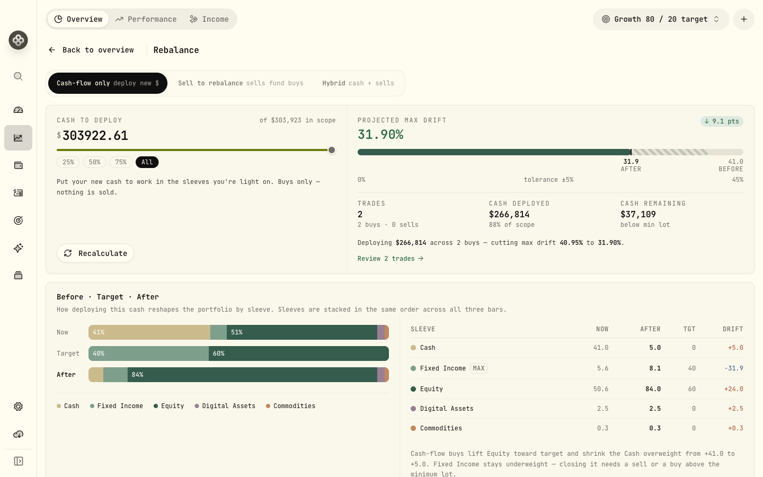Click the Recalculate button
The image size is (763, 477).
point(95,253)
